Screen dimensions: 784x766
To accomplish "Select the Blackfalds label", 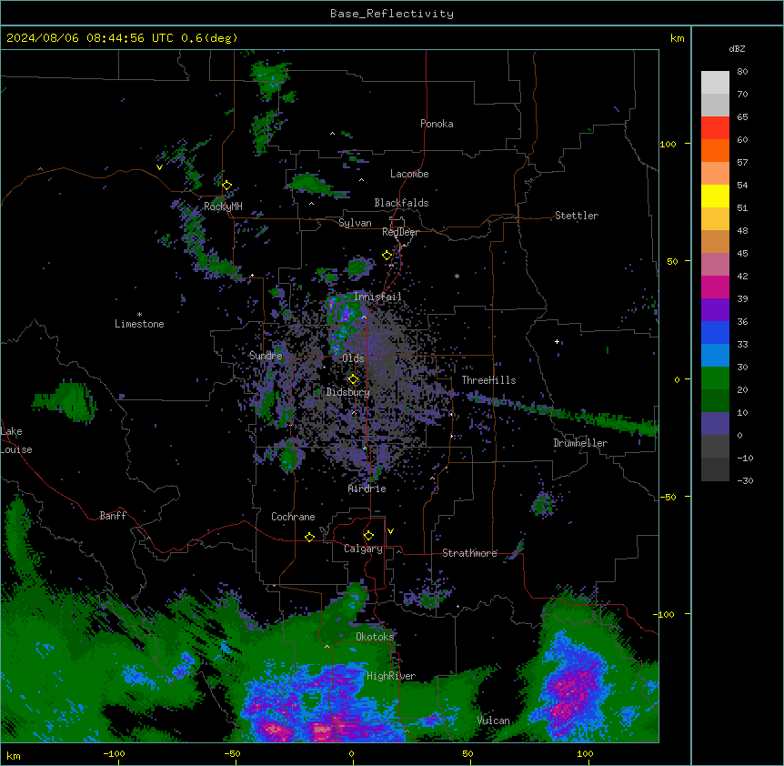I will click(x=401, y=203).
